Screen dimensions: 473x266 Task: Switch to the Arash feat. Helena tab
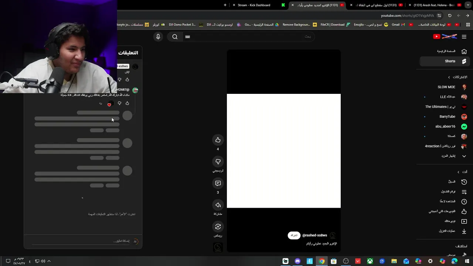(x=435, y=5)
